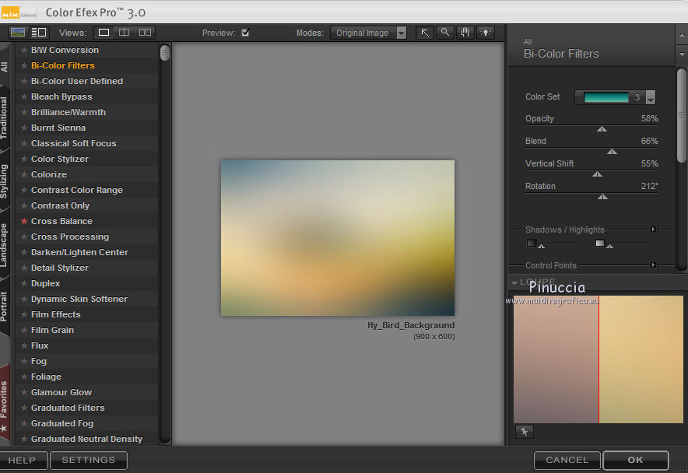Screen dimensions: 688x473
Task: Switch to split preview view
Action: tap(124, 33)
